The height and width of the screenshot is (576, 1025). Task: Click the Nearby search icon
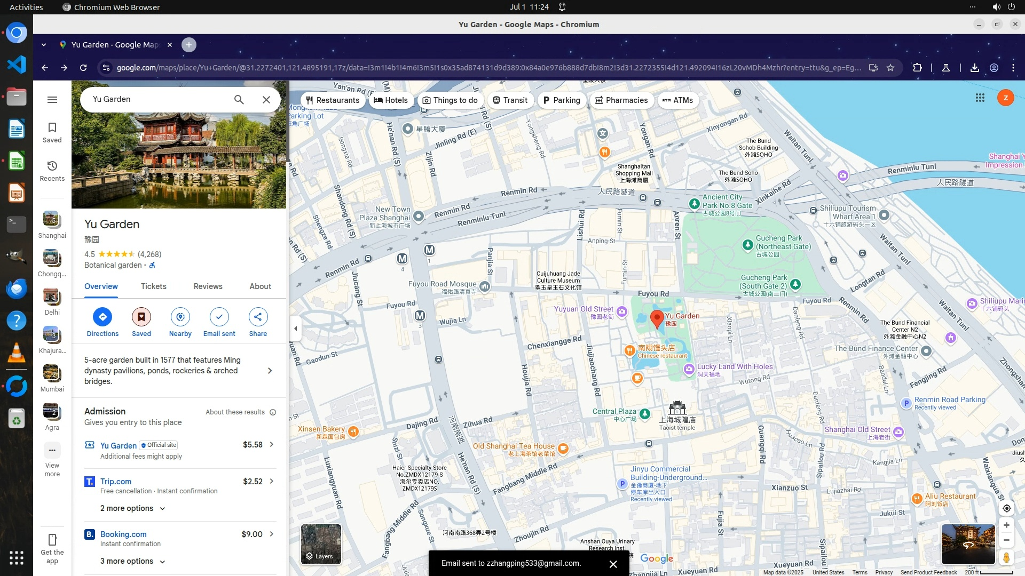(x=180, y=317)
